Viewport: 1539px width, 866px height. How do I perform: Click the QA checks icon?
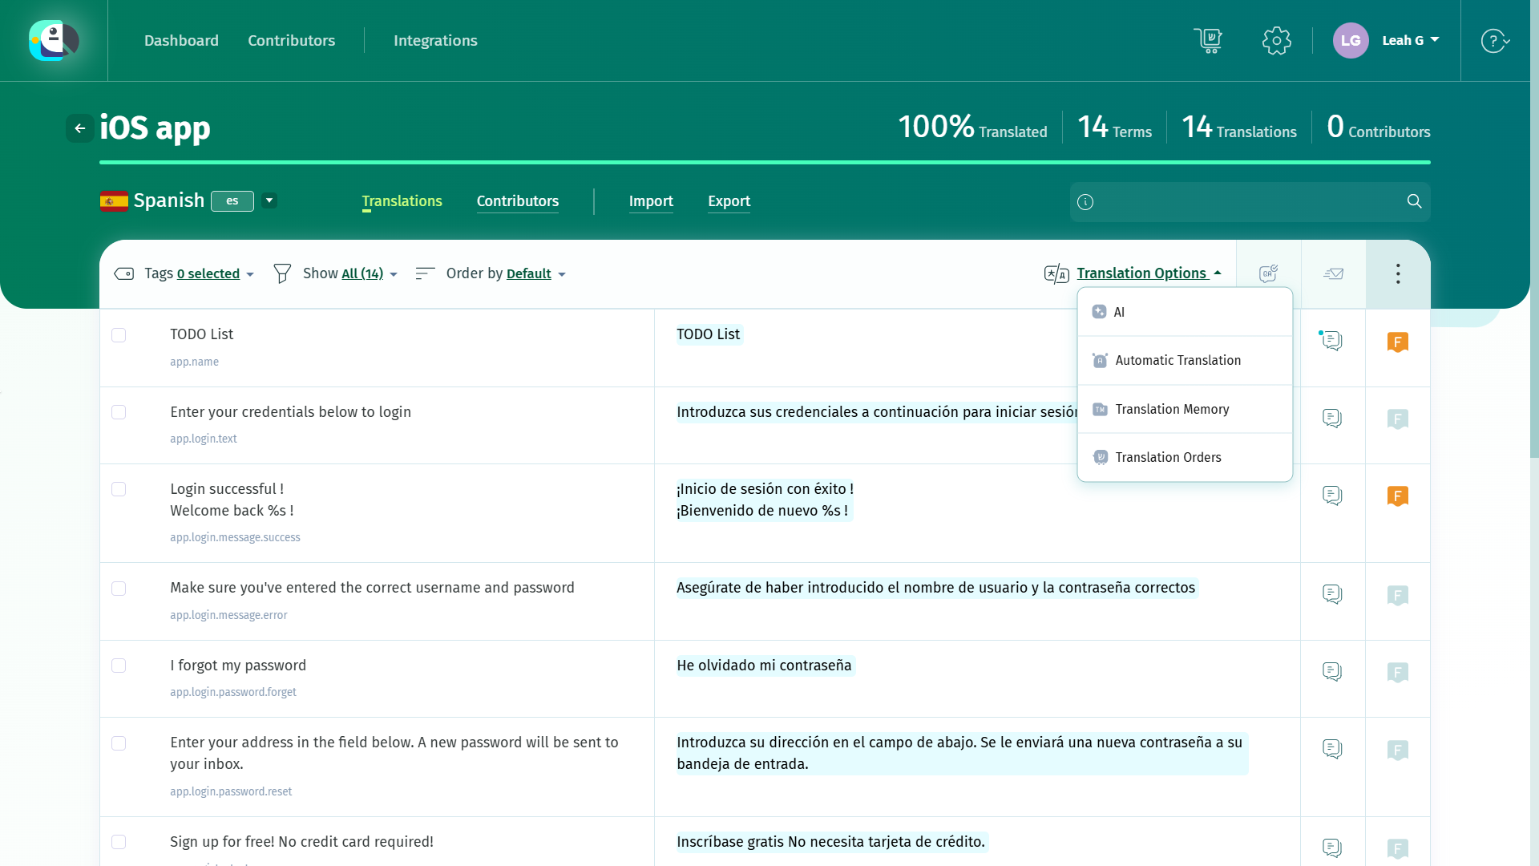tap(1268, 274)
